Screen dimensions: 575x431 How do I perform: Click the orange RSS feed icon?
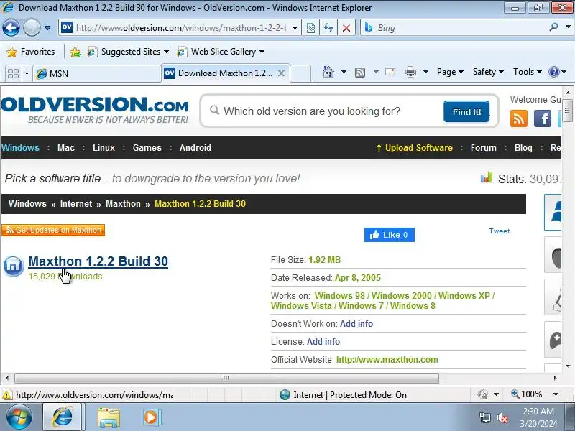point(518,119)
